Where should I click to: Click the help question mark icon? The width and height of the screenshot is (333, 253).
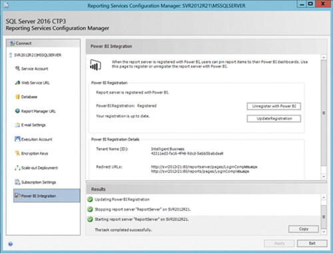point(11,244)
